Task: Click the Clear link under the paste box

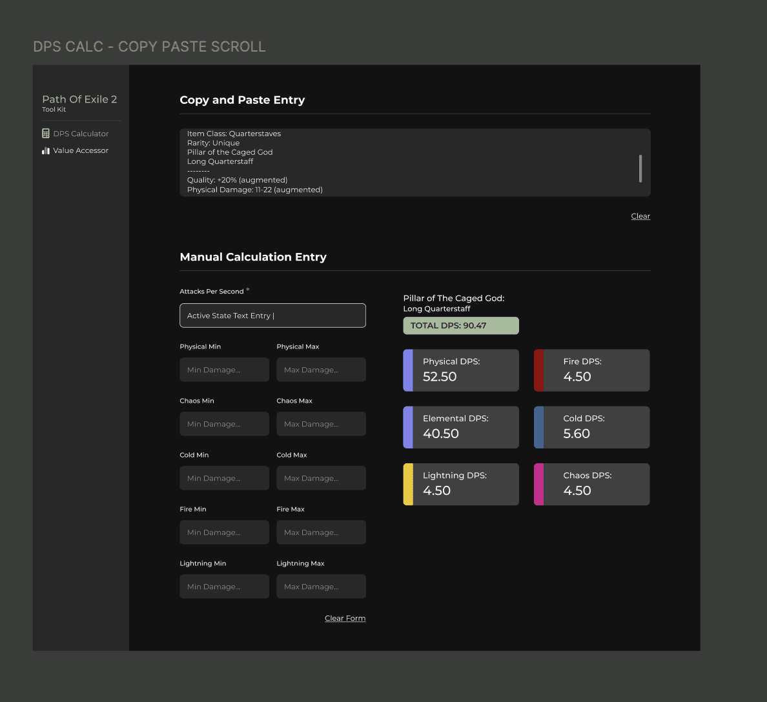Action: tap(640, 216)
